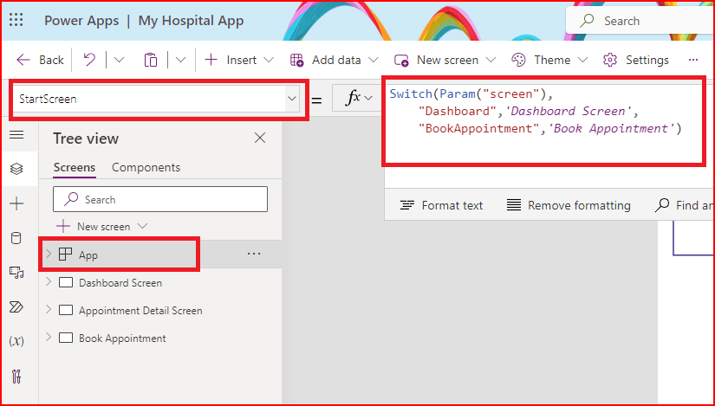Open the Media icon in rail
715x406 pixels.
[16, 273]
